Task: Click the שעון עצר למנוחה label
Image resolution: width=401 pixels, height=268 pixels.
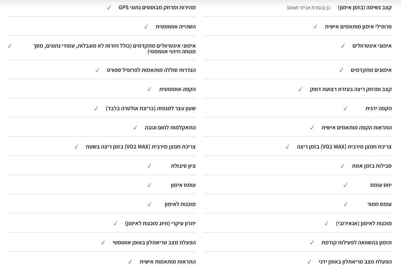Action: (x=151, y=108)
